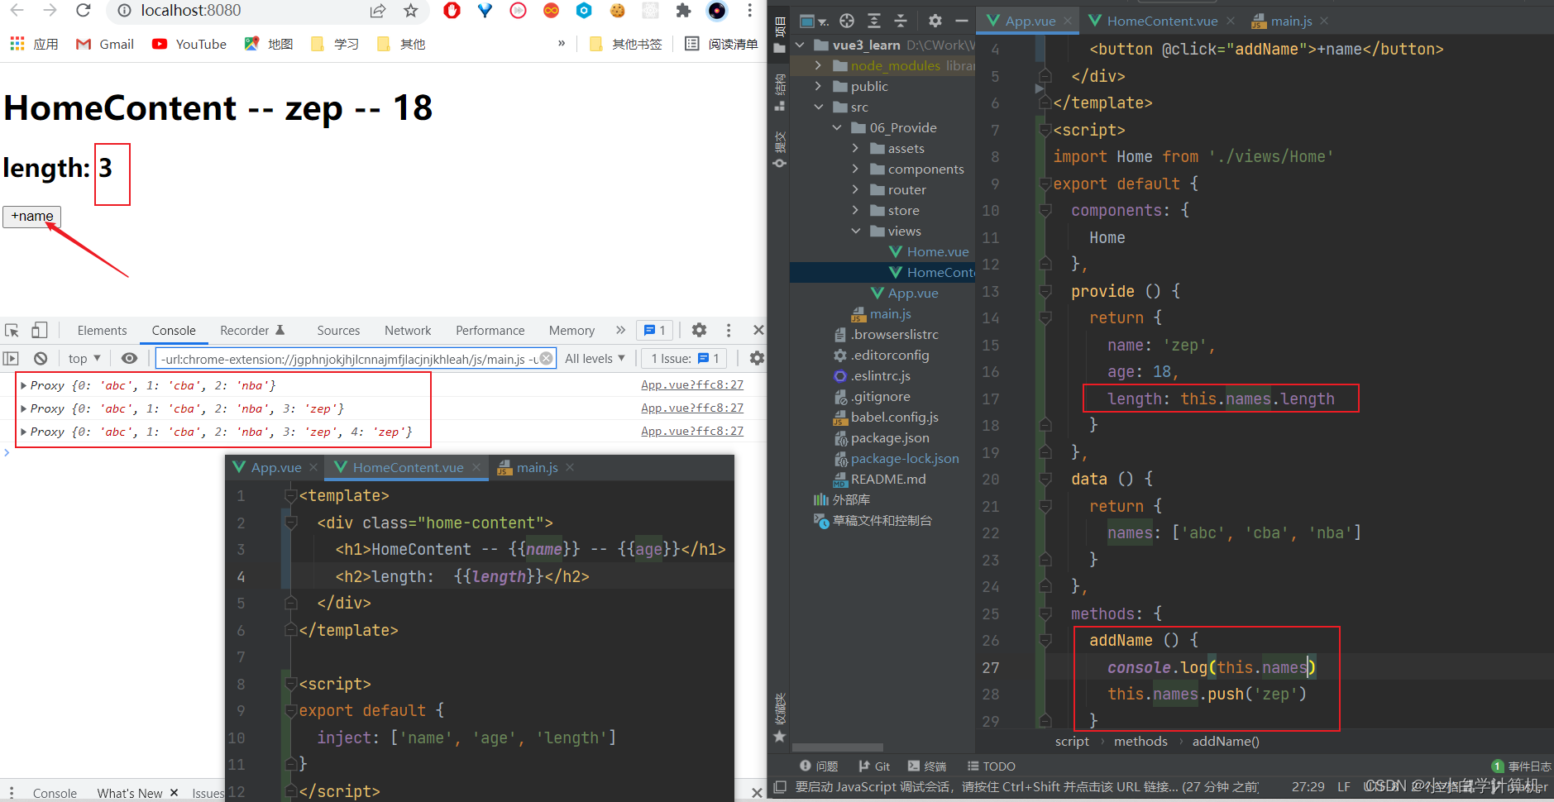This screenshot has width=1554, height=802.
Task: Open the App.vue?ffc8:27 link of first log
Action: pos(692,384)
